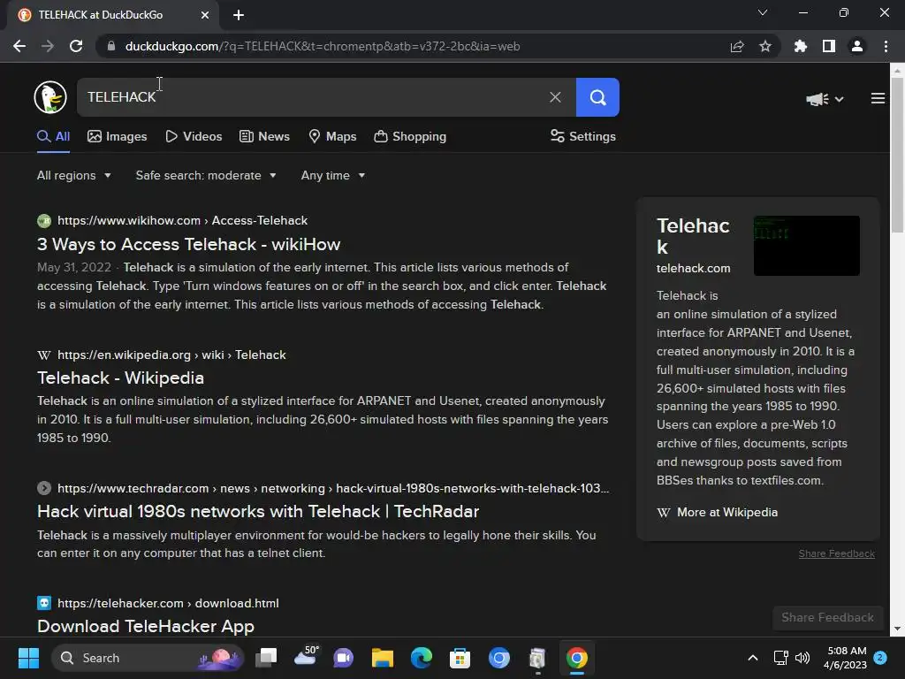This screenshot has height=679, width=905.
Task: Open weather widget showing 50°
Action: 306,657
